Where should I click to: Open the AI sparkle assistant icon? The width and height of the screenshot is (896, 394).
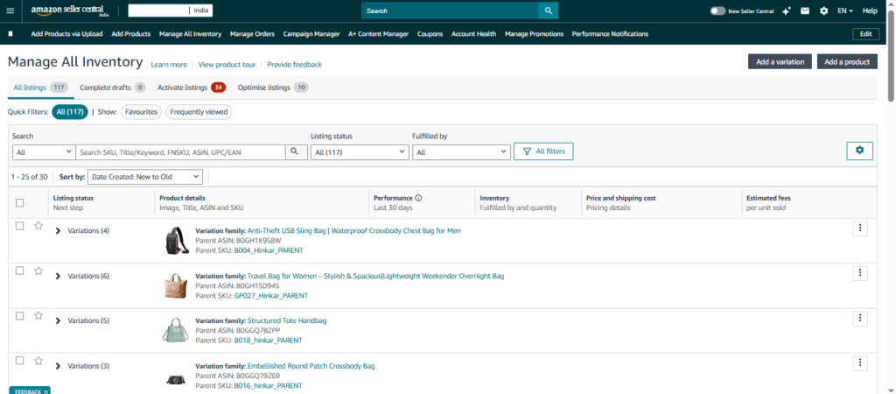coord(787,11)
